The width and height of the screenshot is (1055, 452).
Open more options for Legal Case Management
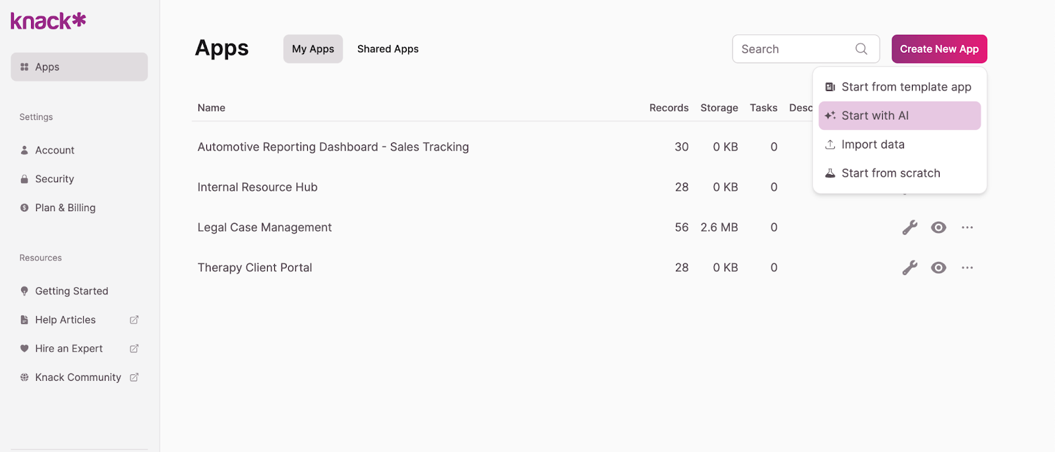point(967,228)
